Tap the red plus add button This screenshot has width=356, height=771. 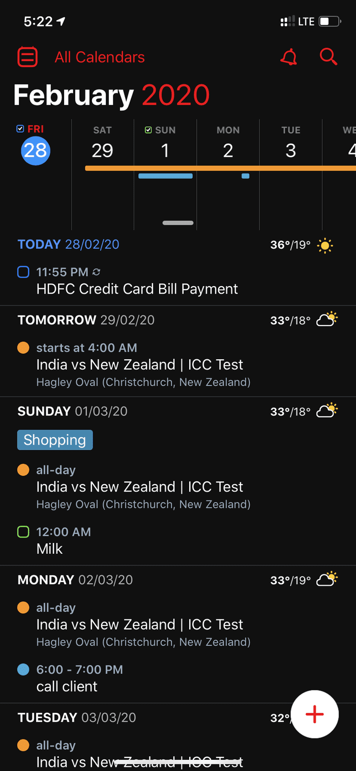pos(314,714)
